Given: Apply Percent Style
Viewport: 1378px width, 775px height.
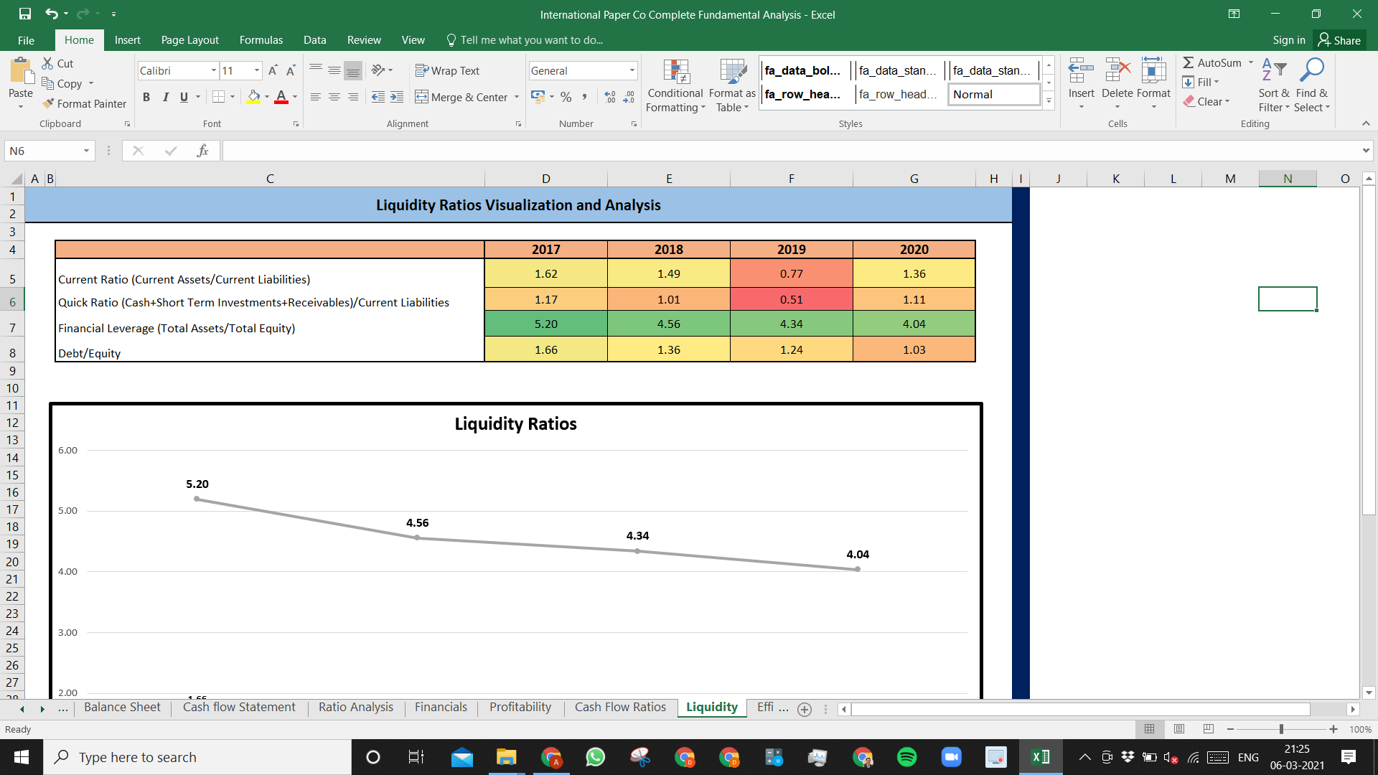Looking at the screenshot, I should click(566, 97).
